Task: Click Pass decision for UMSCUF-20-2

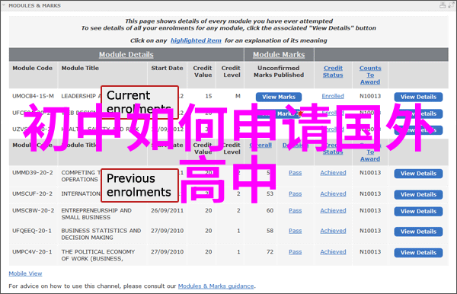Action: pyautogui.click(x=296, y=193)
